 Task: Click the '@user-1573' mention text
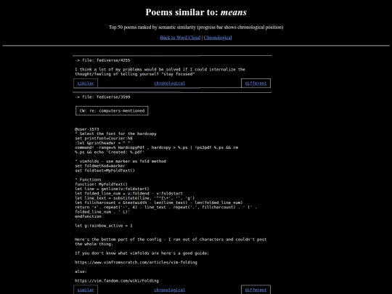87,129
